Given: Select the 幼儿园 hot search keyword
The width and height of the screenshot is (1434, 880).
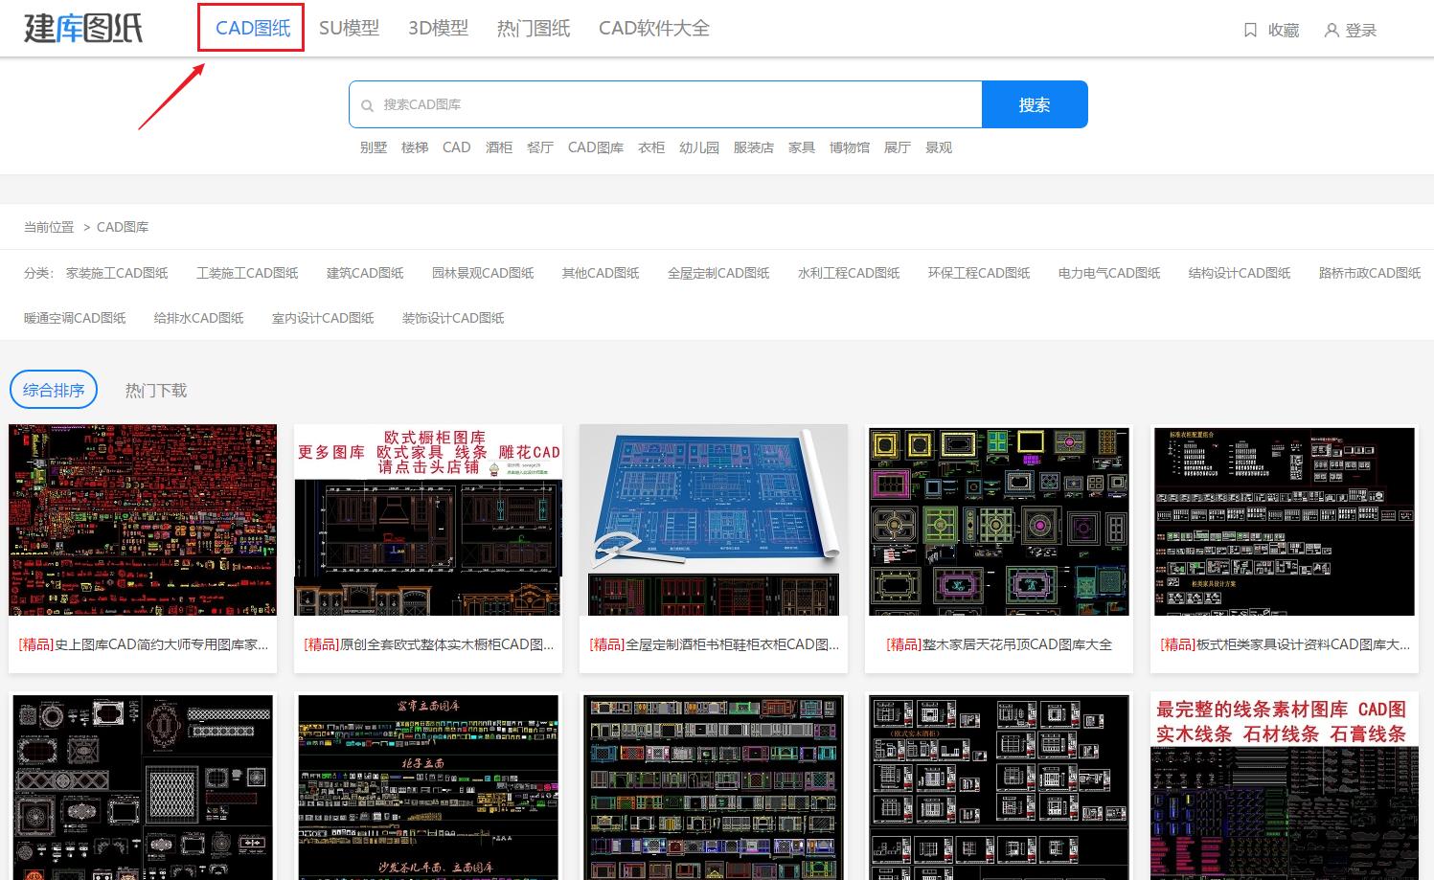Looking at the screenshot, I should (698, 147).
